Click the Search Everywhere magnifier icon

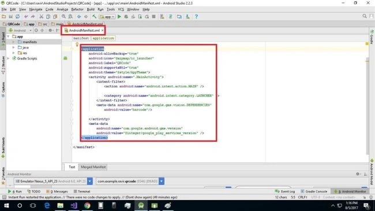(x=365, y=16)
